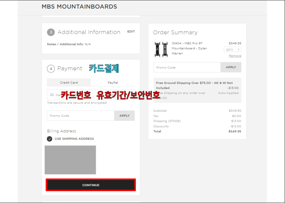Click EDIT for Additional Information section

tap(131, 32)
